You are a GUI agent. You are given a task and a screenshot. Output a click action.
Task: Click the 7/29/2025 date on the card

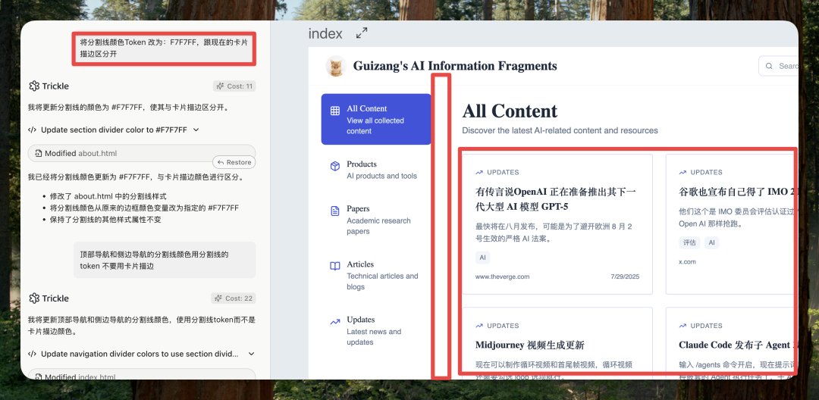(x=625, y=277)
